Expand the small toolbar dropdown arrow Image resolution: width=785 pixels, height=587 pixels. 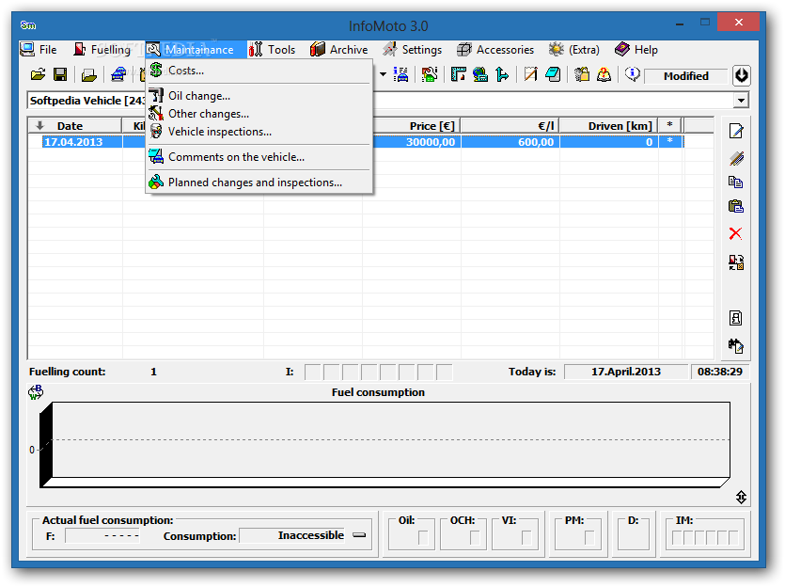pyautogui.click(x=383, y=74)
